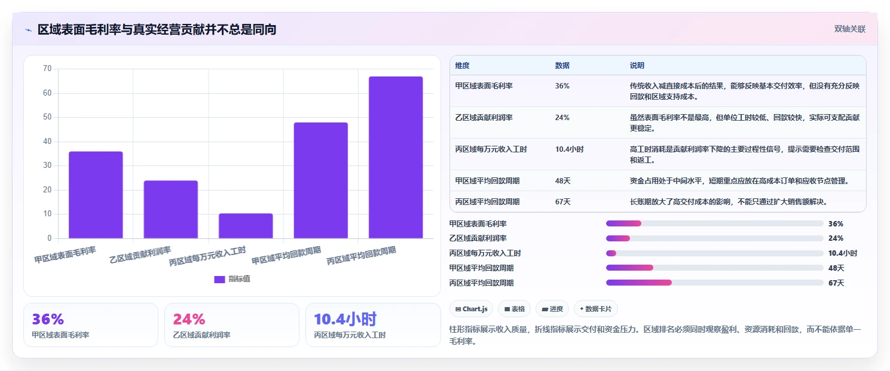Click the 数据 table column header
The height and width of the screenshot is (371, 890).
(x=562, y=66)
